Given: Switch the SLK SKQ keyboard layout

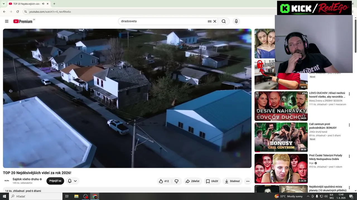Looking at the screenshot, I should (331, 196).
